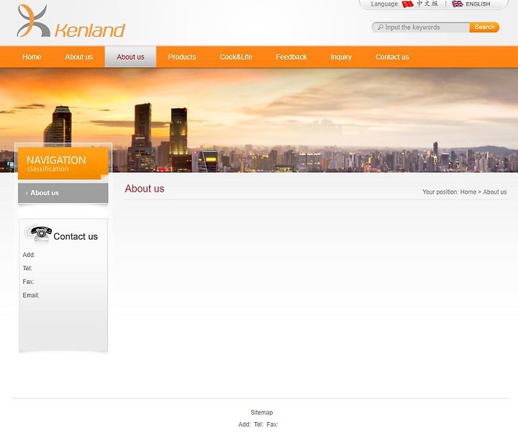Switch language to Chinese flag icon

click(x=408, y=4)
